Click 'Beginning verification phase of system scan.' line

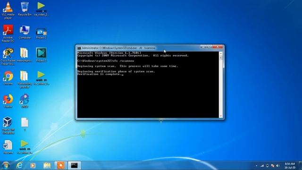click(116, 71)
